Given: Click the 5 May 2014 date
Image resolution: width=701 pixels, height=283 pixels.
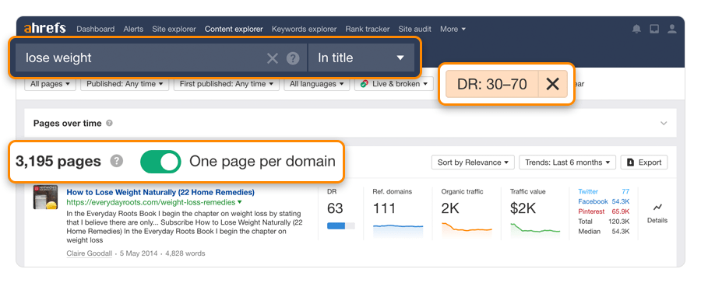Looking at the screenshot, I should 139,253.
